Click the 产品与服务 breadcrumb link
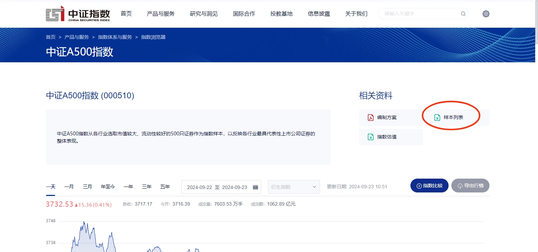Image resolution: width=538 pixels, height=252 pixels. click(77, 37)
